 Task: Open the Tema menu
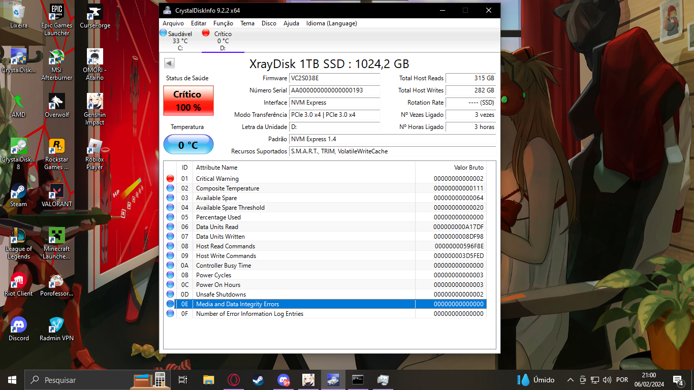247,23
